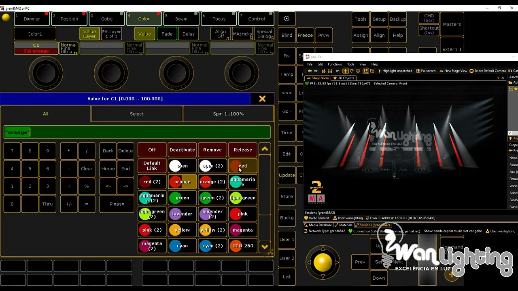Image resolution: width=518 pixels, height=291 pixels.
Task: Click the Update button
Action: [x=287, y=175]
